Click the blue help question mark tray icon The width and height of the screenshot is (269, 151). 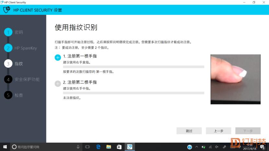(x=190, y=147)
